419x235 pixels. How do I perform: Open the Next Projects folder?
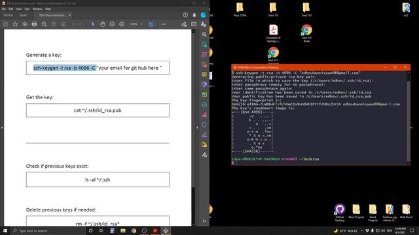(356, 211)
